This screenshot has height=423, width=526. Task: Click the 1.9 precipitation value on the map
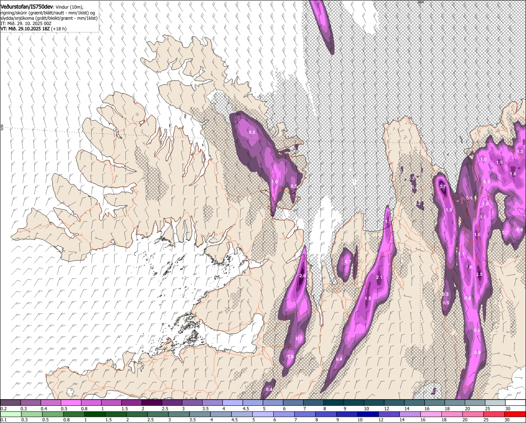pyautogui.click(x=499, y=162)
